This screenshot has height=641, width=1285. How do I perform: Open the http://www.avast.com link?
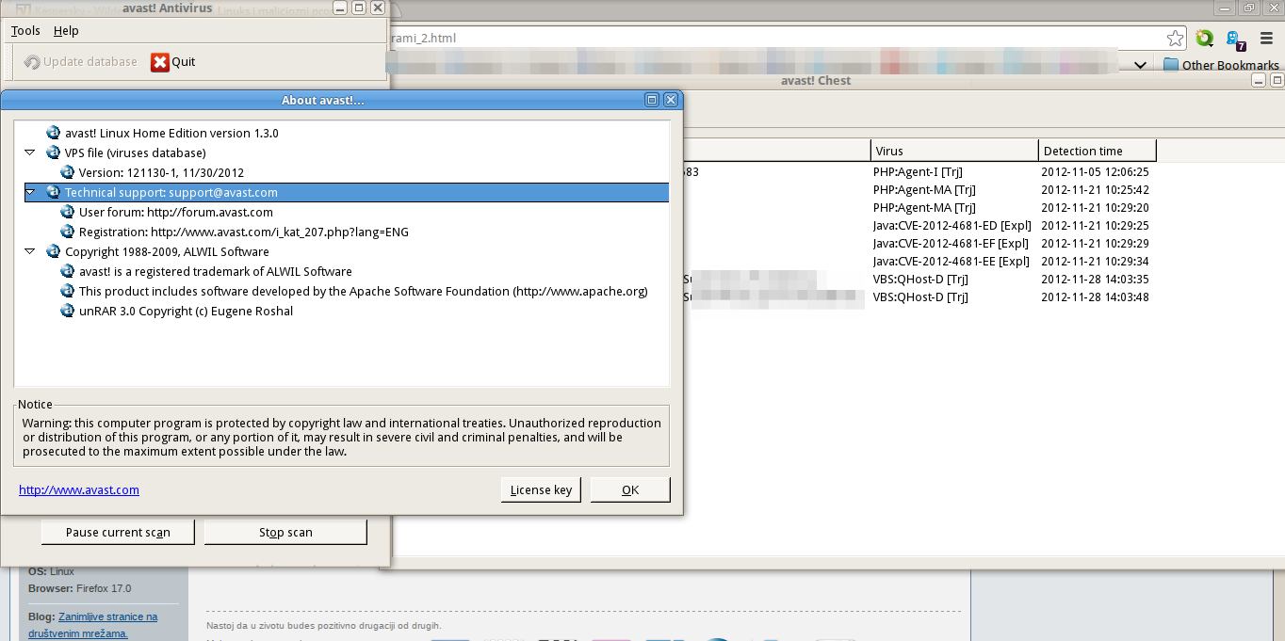coord(79,489)
